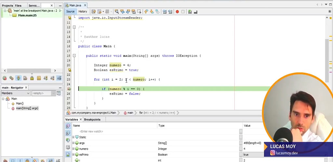Click the red Start Macro Recording icon
Viewport: 333px width, 162px height.
click(x=177, y=12)
